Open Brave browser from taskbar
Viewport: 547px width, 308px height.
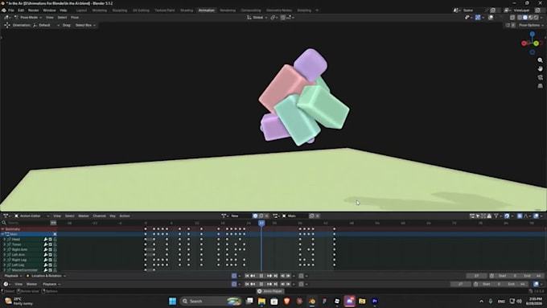click(x=286, y=301)
